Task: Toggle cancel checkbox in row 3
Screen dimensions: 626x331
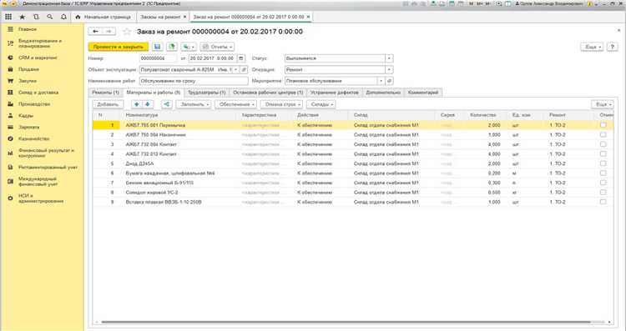Action: click(x=603, y=144)
